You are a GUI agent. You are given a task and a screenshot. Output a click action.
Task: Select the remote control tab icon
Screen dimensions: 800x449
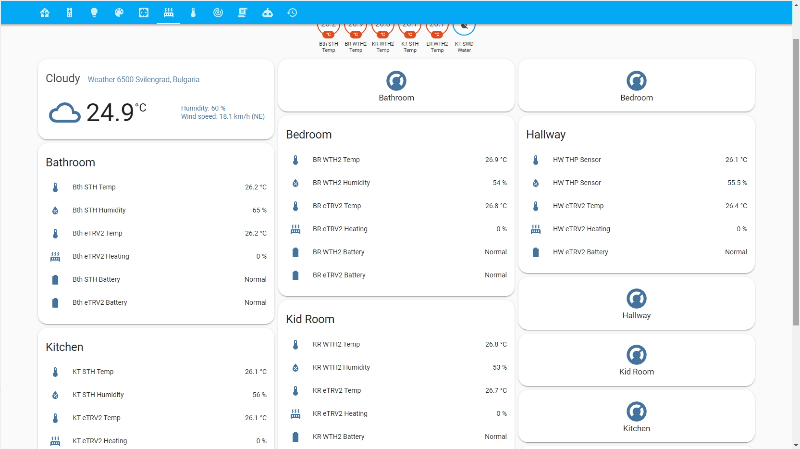tap(70, 12)
